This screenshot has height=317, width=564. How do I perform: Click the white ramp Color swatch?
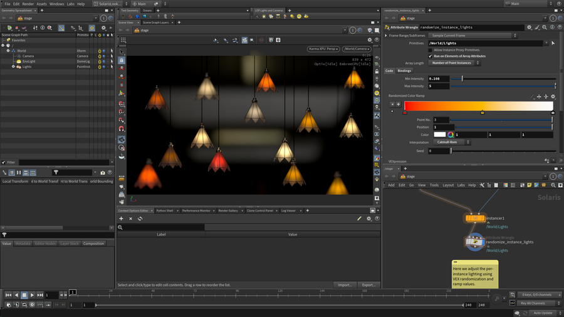coord(439,135)
